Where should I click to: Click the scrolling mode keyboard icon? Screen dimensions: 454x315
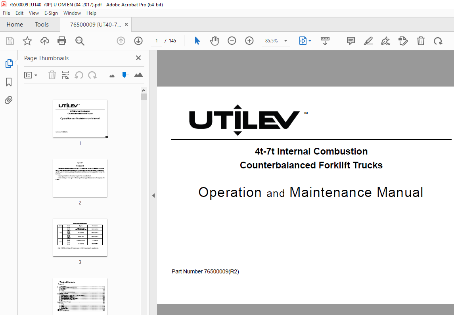(325, 41)
